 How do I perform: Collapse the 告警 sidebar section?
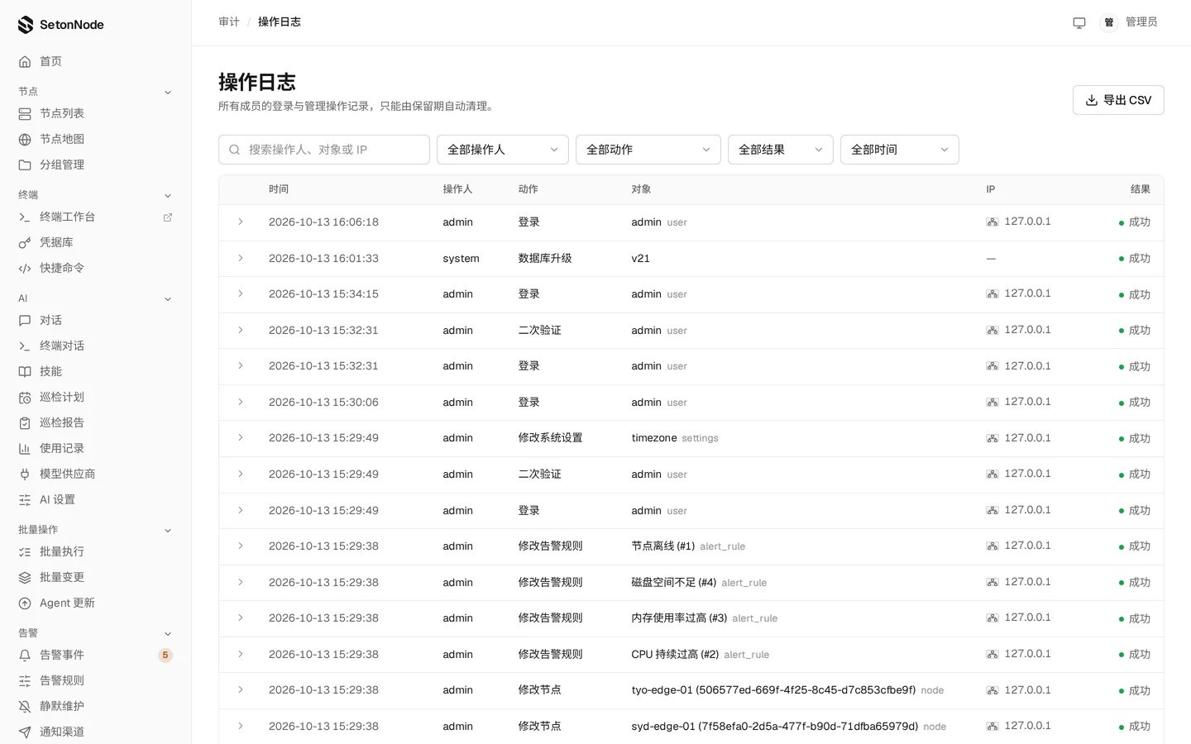(168, 633)
